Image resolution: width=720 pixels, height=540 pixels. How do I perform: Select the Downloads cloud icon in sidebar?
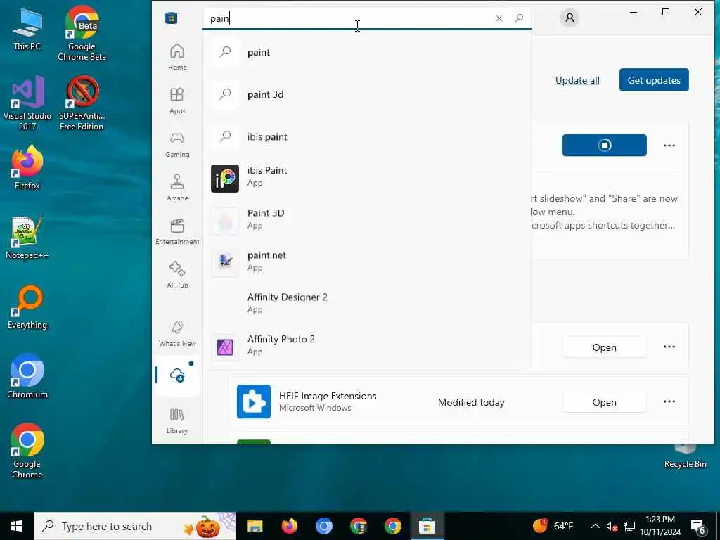click(177, 375)
